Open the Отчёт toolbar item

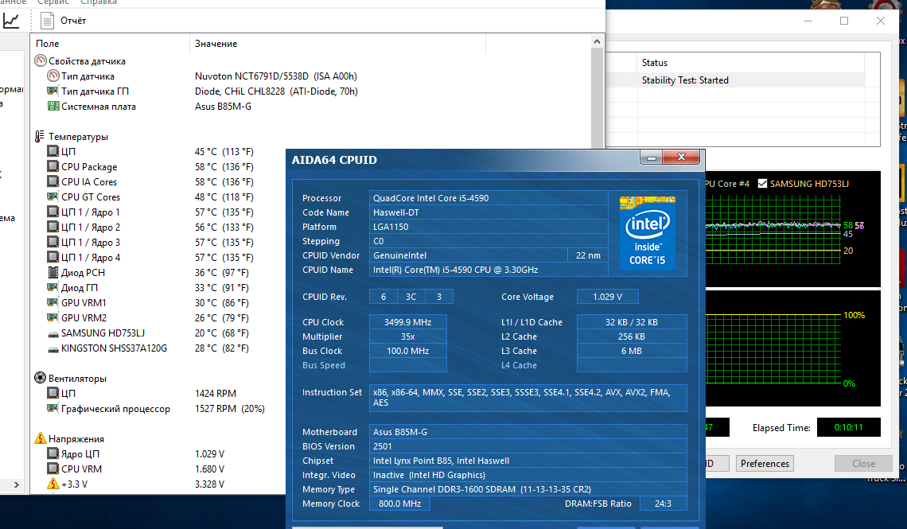[63, 21]
